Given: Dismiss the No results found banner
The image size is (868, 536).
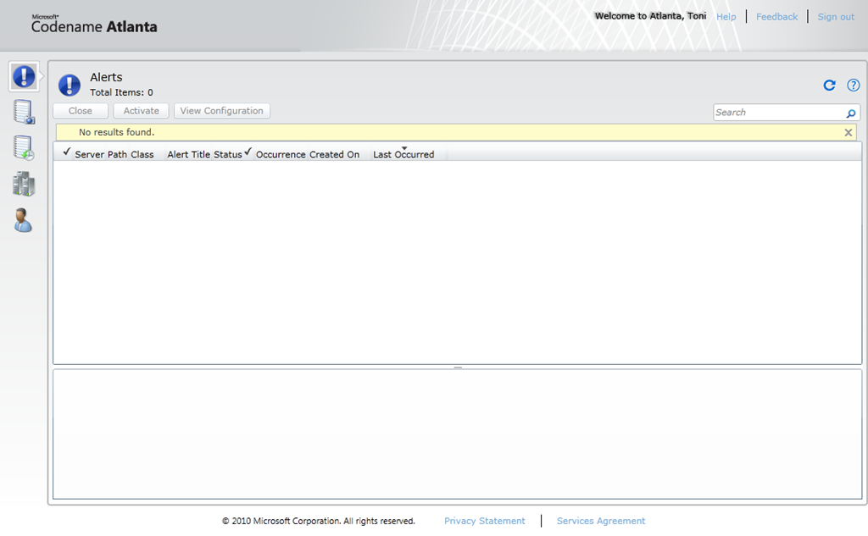Looking at the screenshot, I should pyautogui.click(x=848, y=133).
